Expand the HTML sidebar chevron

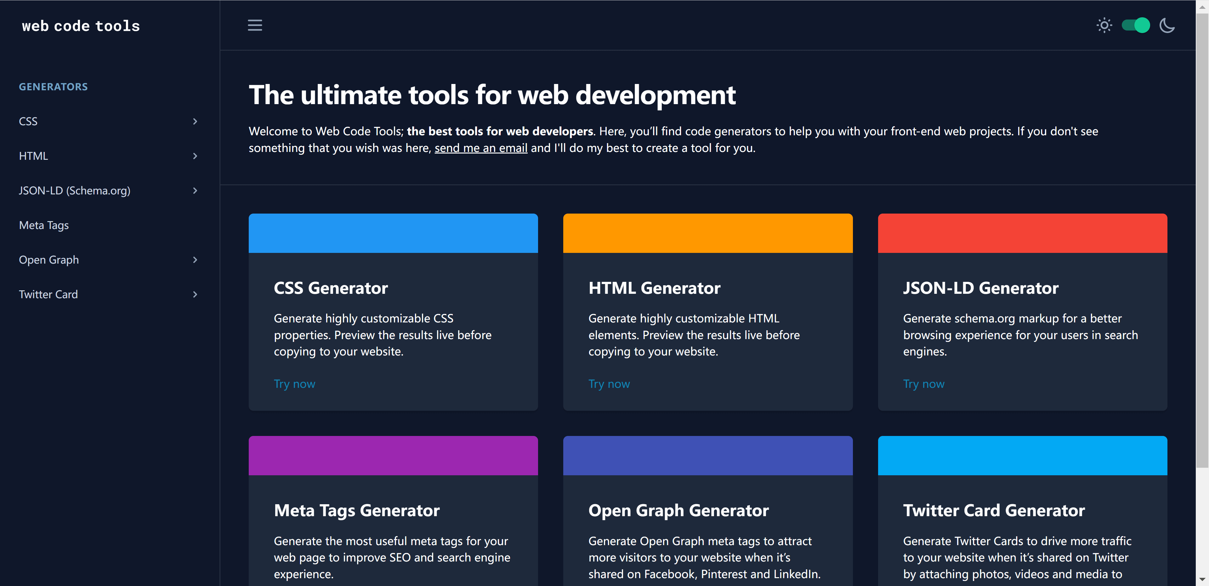(x=195, y=156)
